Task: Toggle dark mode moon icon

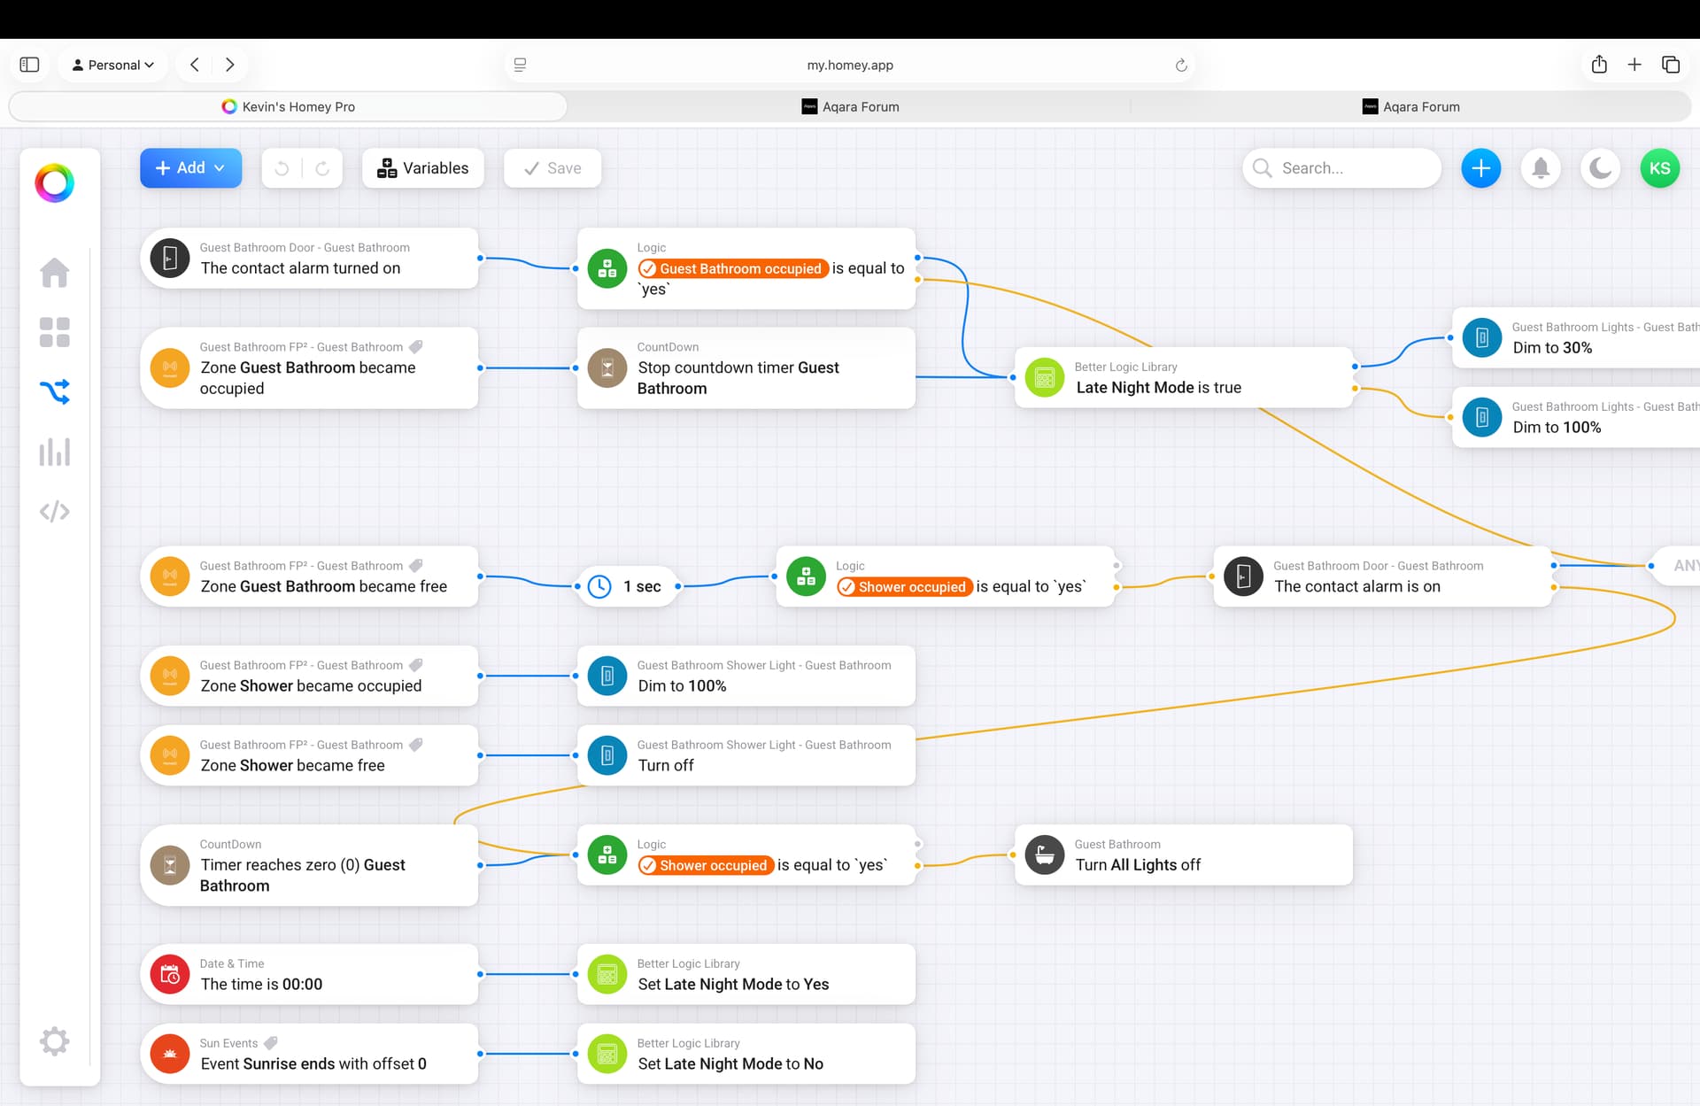Action: click(x=1600, y=168)
